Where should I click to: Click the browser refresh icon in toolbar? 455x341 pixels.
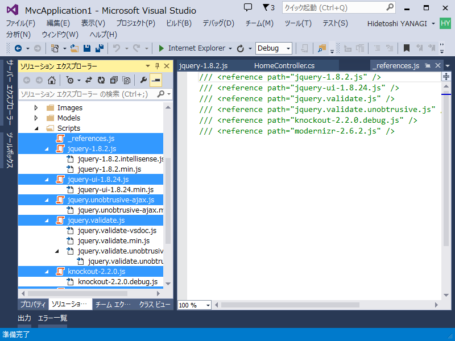click(240, 48)
